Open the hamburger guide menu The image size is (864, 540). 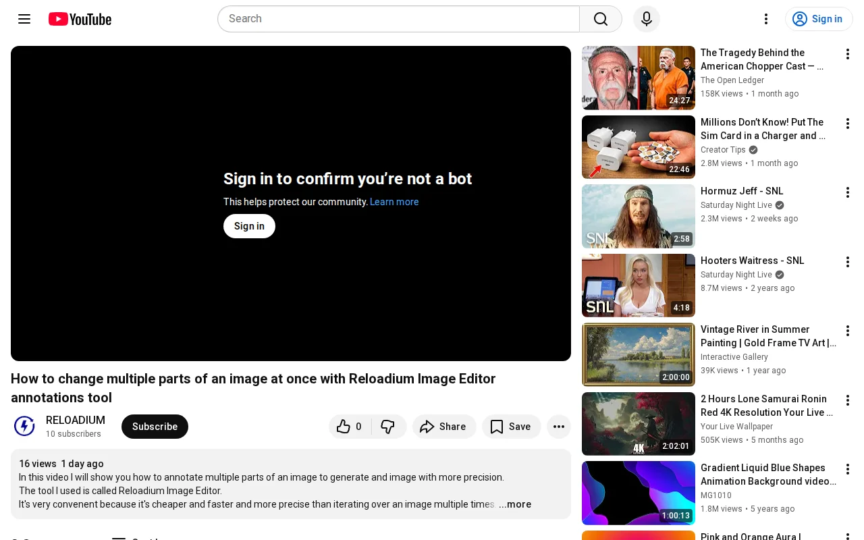[24, 19]
